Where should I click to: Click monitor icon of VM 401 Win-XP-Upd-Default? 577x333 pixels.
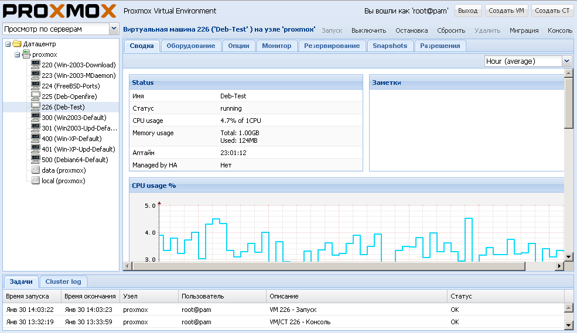point(36,149)
